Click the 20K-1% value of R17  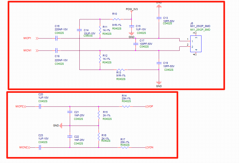pos(125,142)
